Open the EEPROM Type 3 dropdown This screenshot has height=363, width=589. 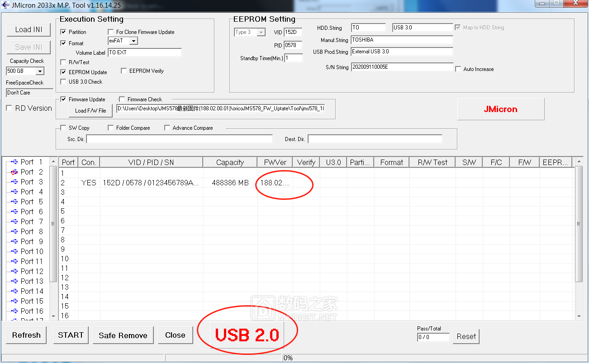(261, 32)
